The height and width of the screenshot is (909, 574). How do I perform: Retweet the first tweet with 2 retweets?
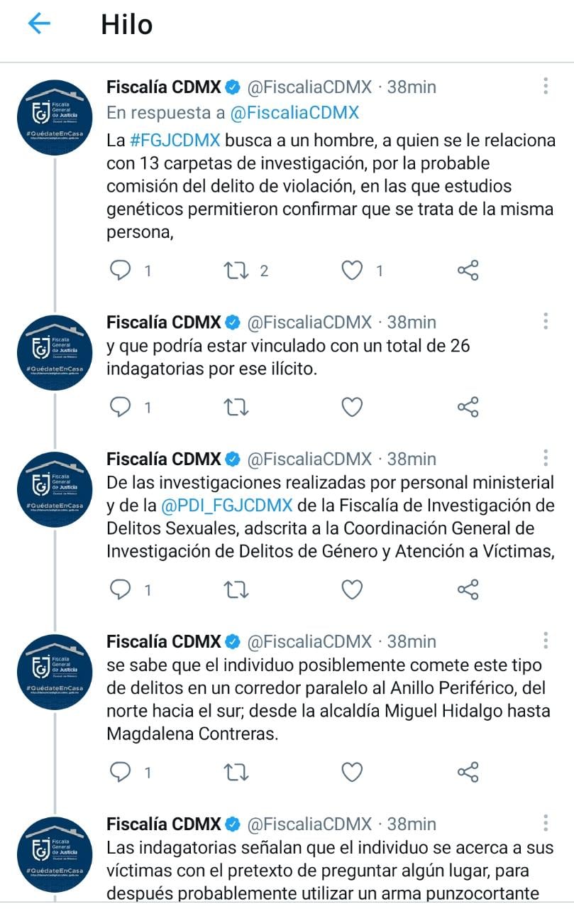click(236, 270)
